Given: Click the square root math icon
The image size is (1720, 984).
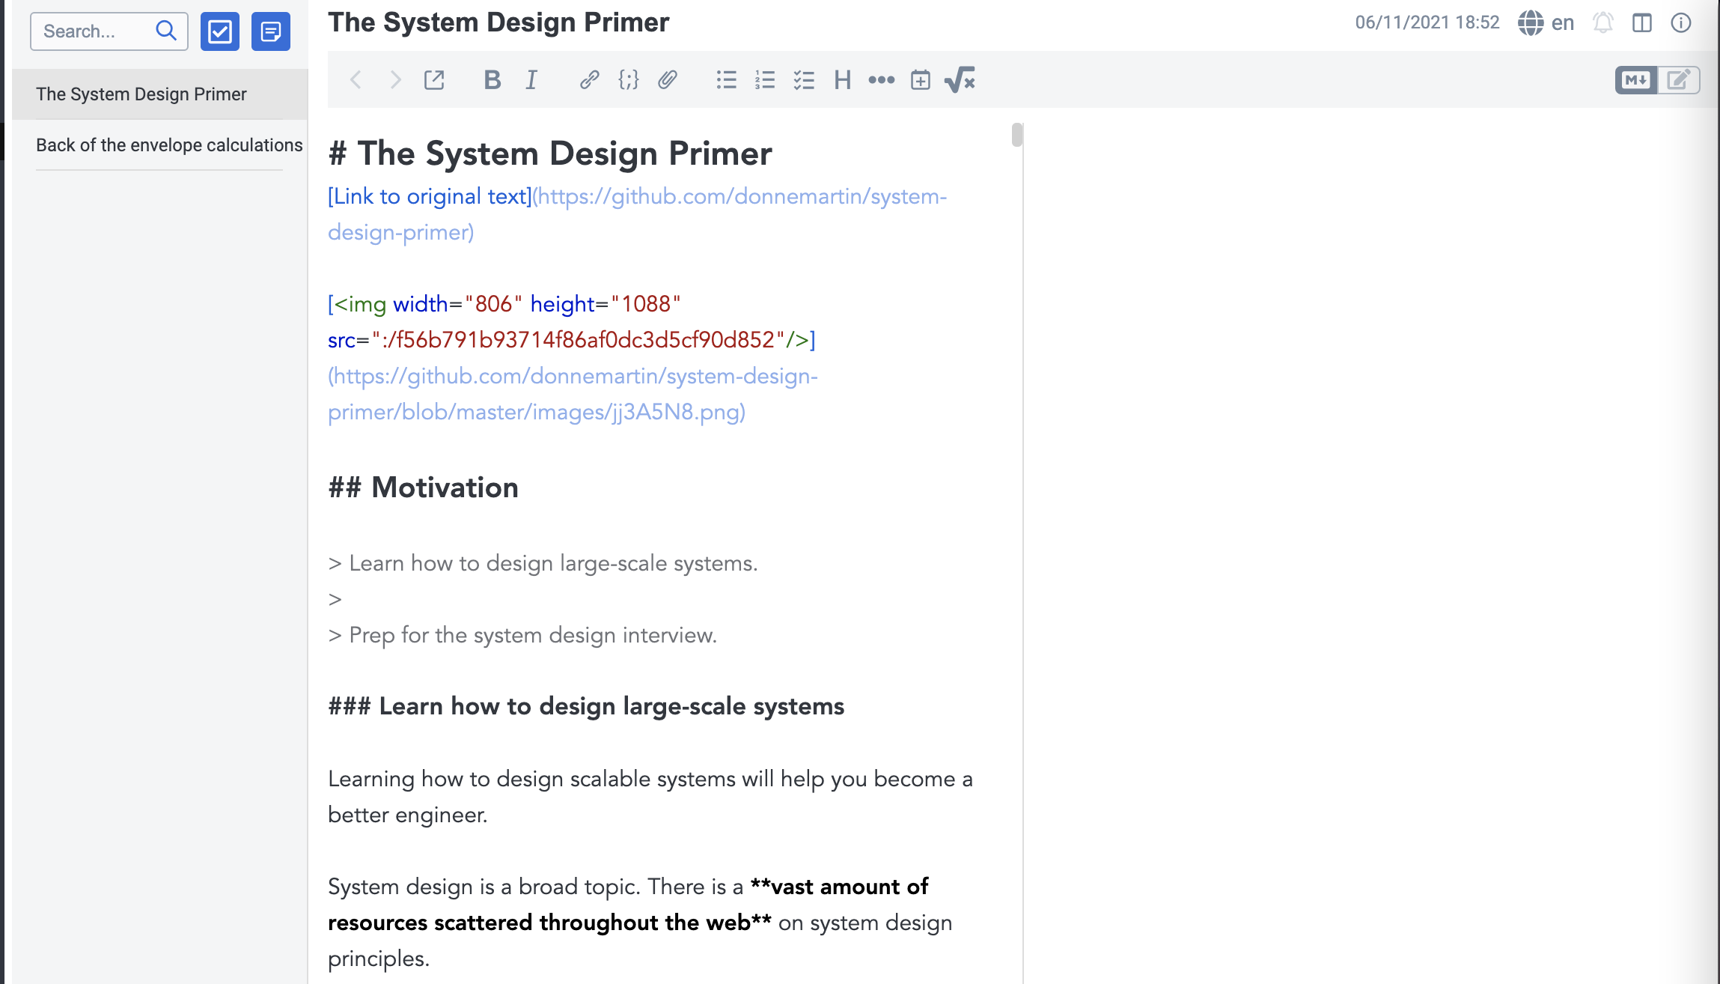Looking at the screenshot, I should tap(960, 80).
